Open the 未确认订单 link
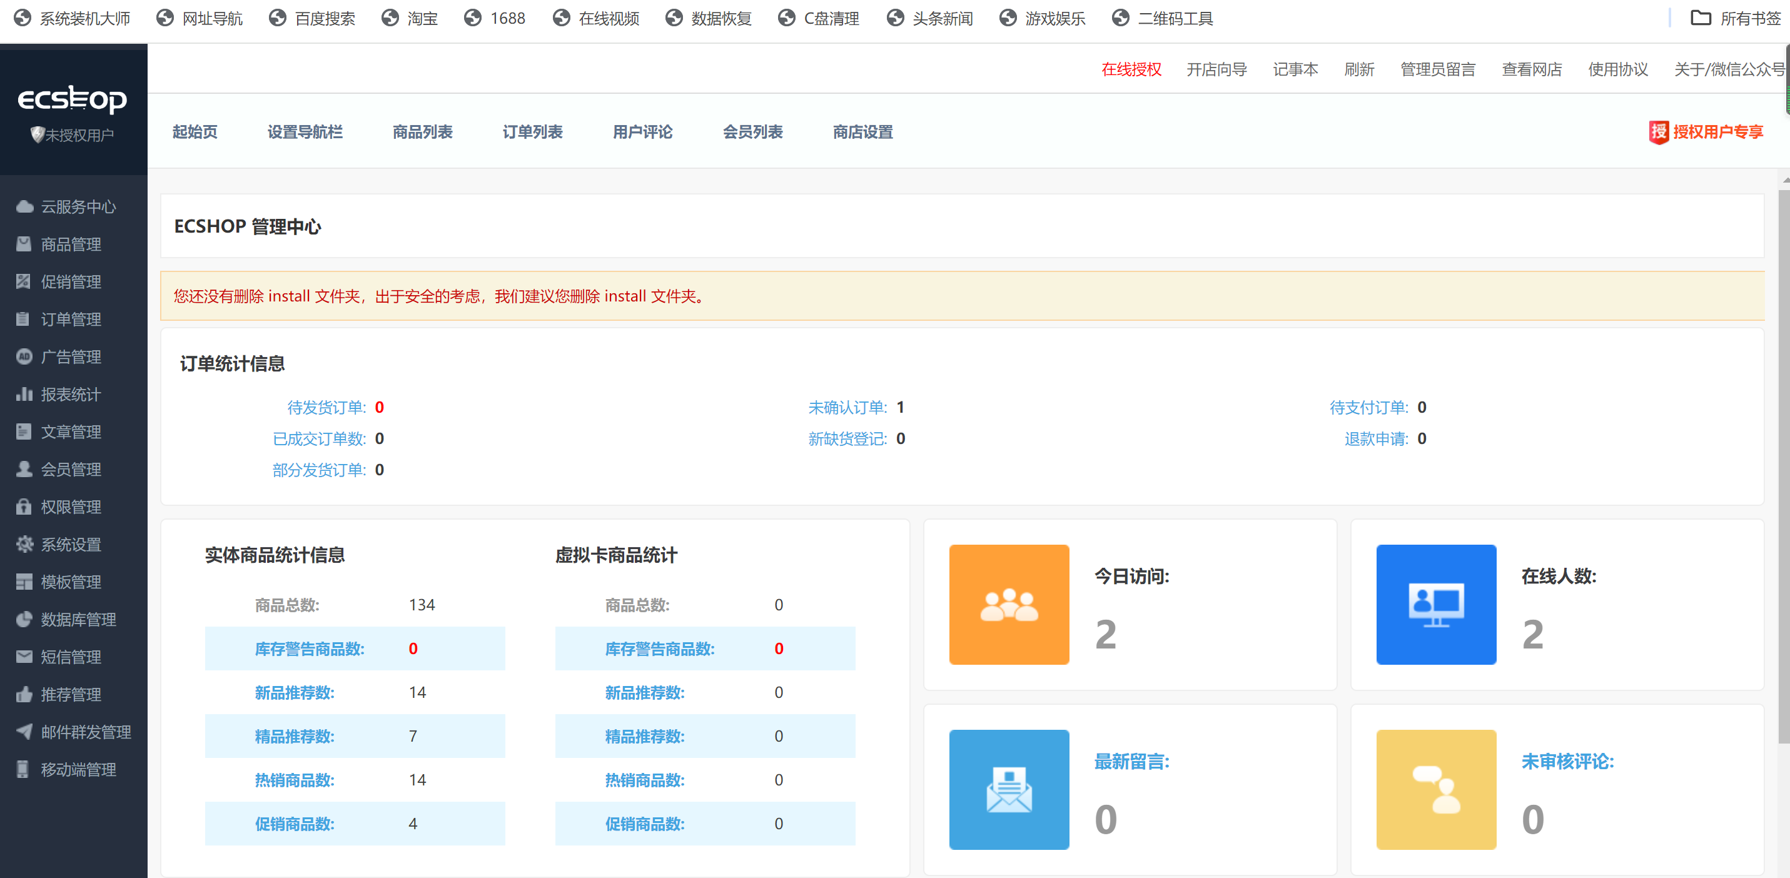The image size is (1790, 878). point(847,408)
